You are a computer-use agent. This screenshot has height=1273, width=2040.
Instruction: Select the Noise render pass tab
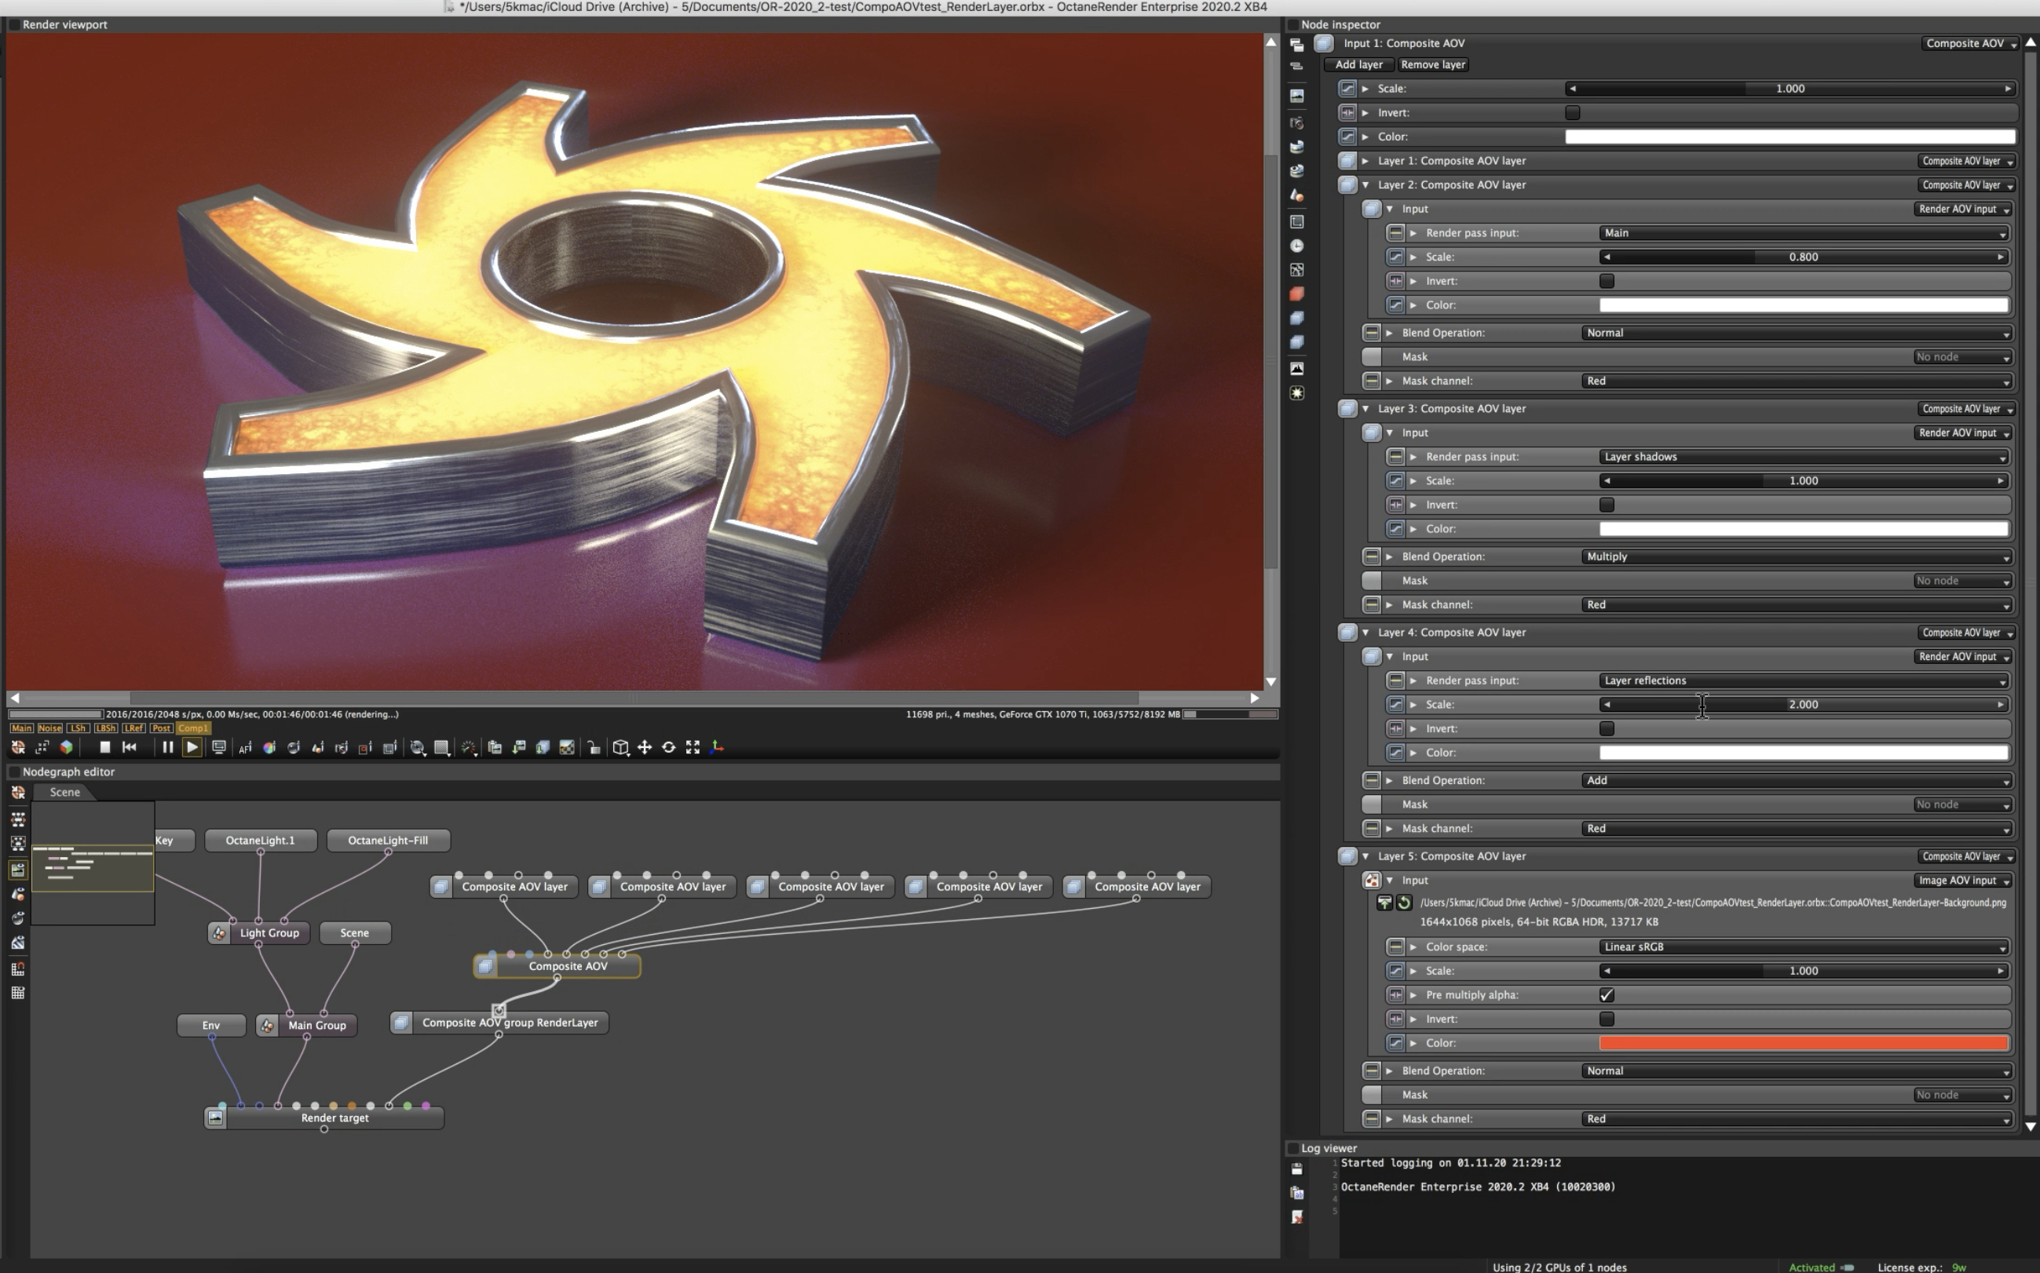click(49, 728)
